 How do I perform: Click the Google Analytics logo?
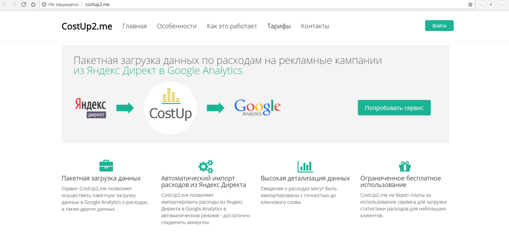[257, 108]
